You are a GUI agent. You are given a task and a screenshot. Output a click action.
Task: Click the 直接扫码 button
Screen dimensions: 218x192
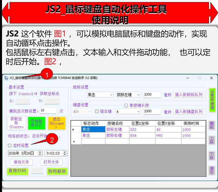tap(17, 171)
